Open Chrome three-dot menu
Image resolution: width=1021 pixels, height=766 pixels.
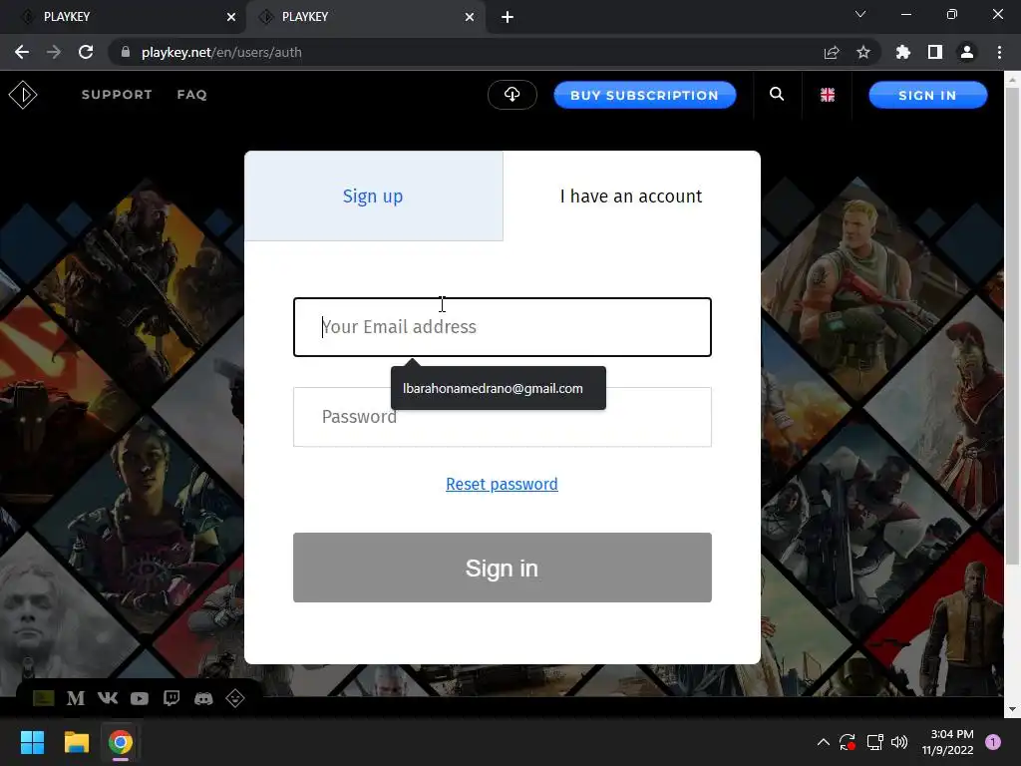click(999, 52)
